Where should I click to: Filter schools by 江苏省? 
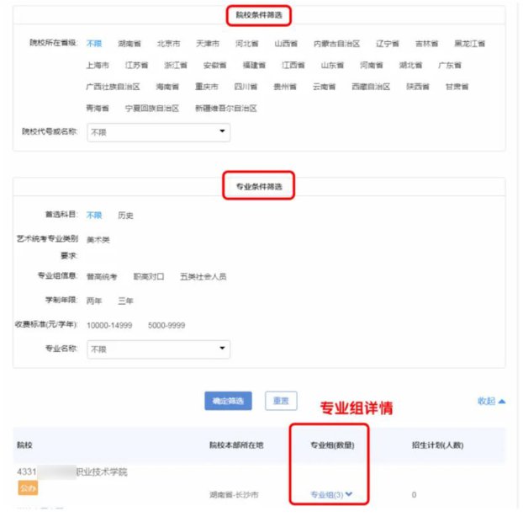(137, 65)
